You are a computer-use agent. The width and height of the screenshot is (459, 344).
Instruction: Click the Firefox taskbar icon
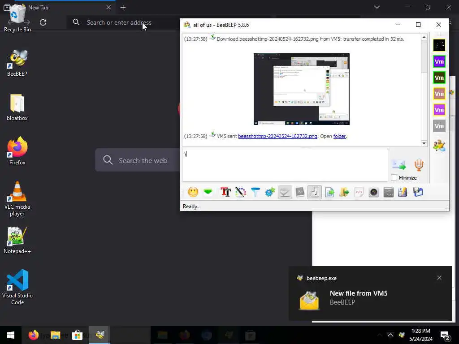[33, 335]
